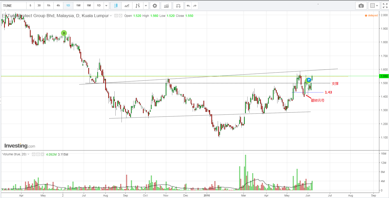Take a chart snapshot with camera icon
Screen dimensions: 389x198
(361, 6)
